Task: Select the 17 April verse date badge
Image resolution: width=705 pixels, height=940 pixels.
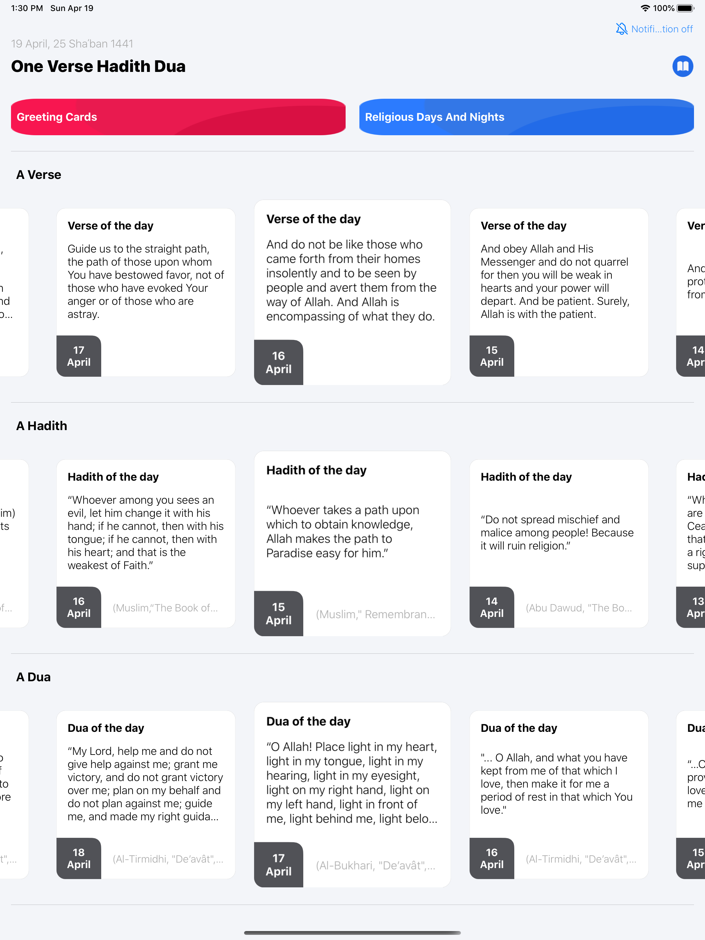Action: [x=79, y=356]
